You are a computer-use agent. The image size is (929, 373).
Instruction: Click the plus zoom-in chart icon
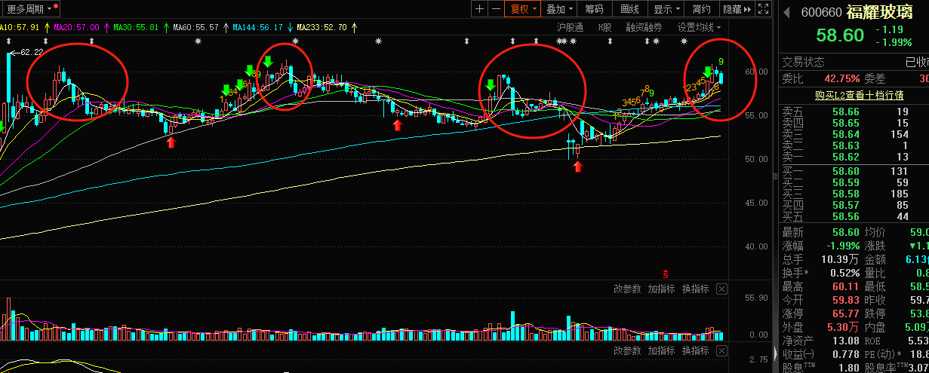point(480,9)
